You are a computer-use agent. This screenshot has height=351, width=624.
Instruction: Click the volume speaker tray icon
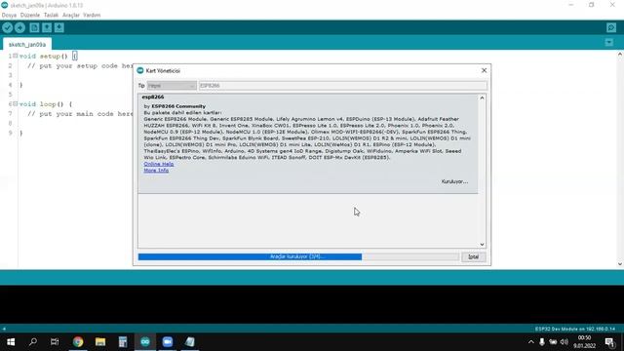click(x=565, y=342)
